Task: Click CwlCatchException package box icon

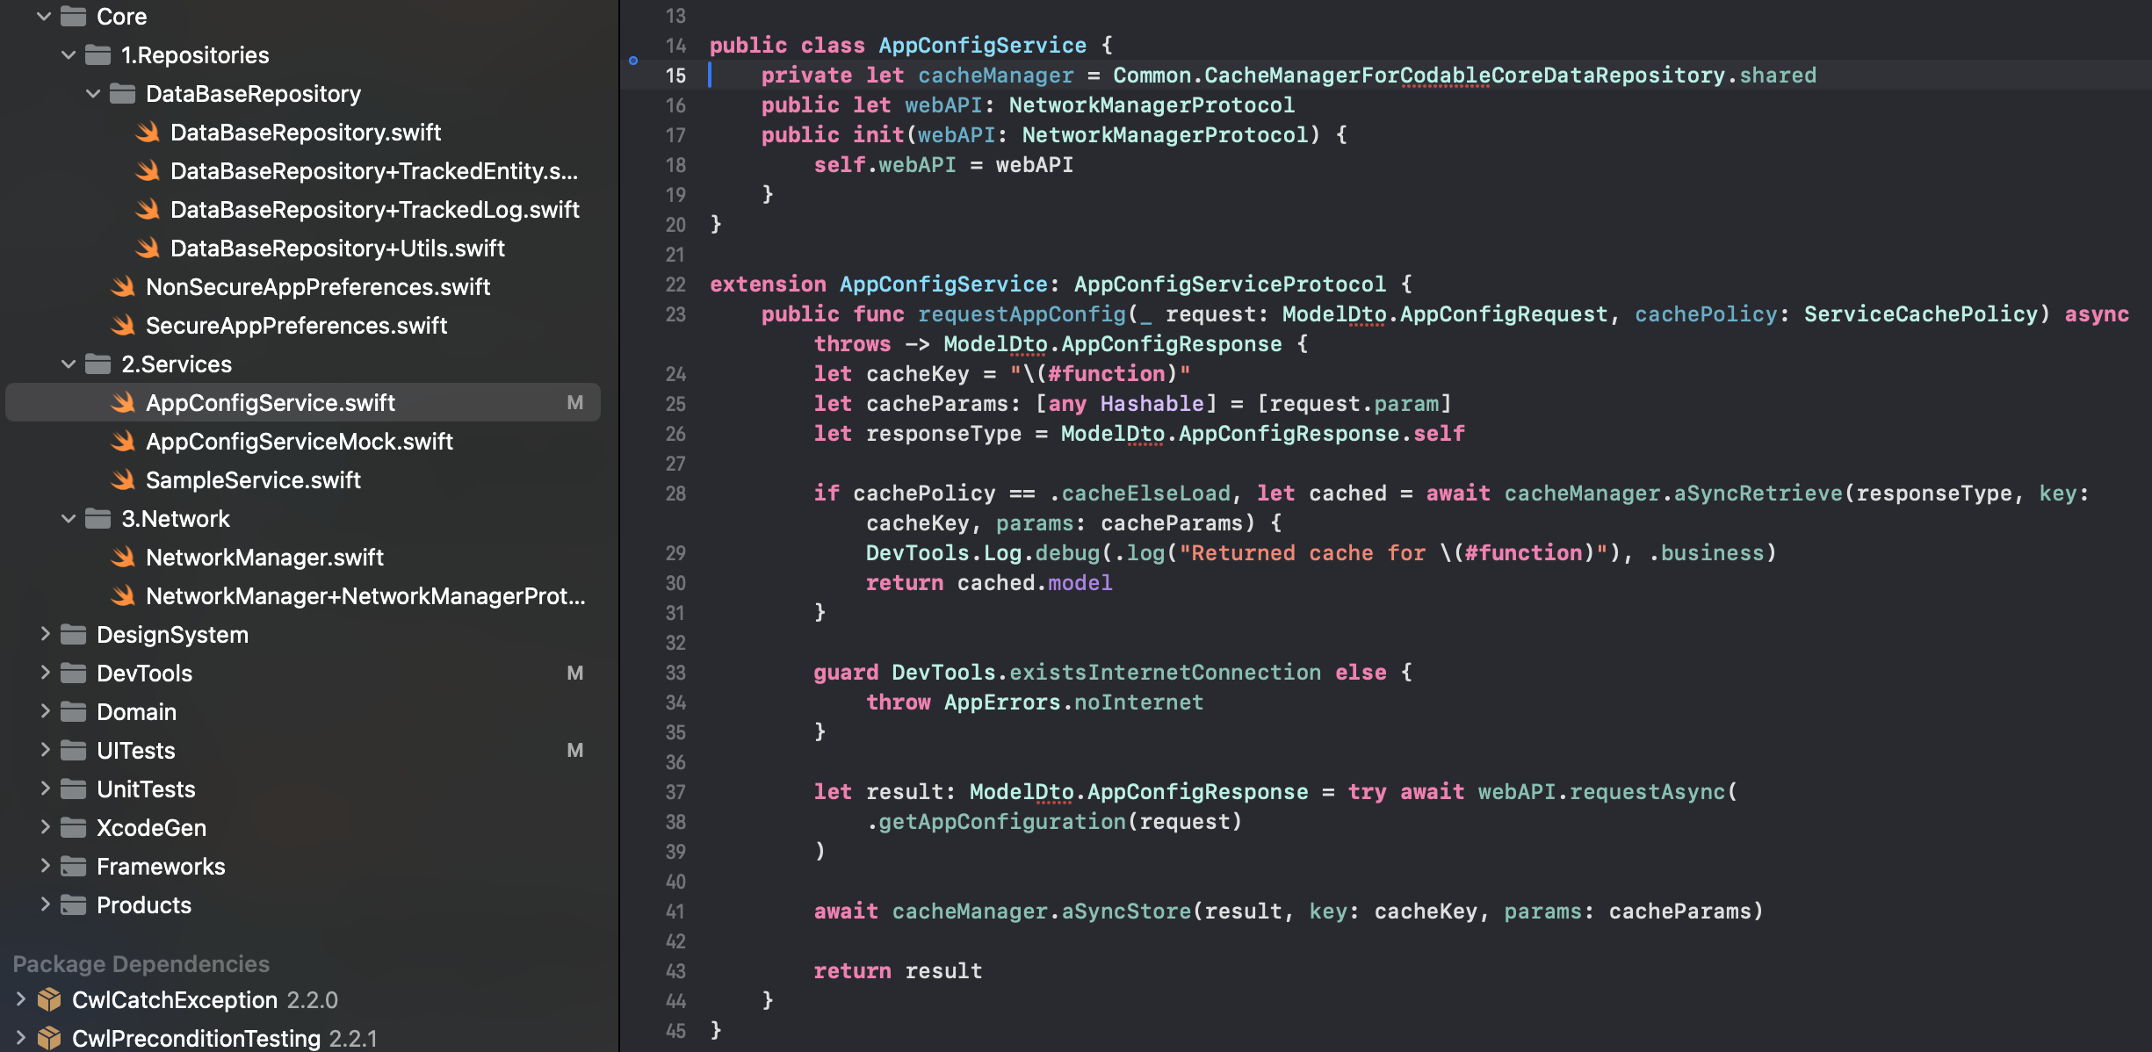Action: pos(49,1000)
